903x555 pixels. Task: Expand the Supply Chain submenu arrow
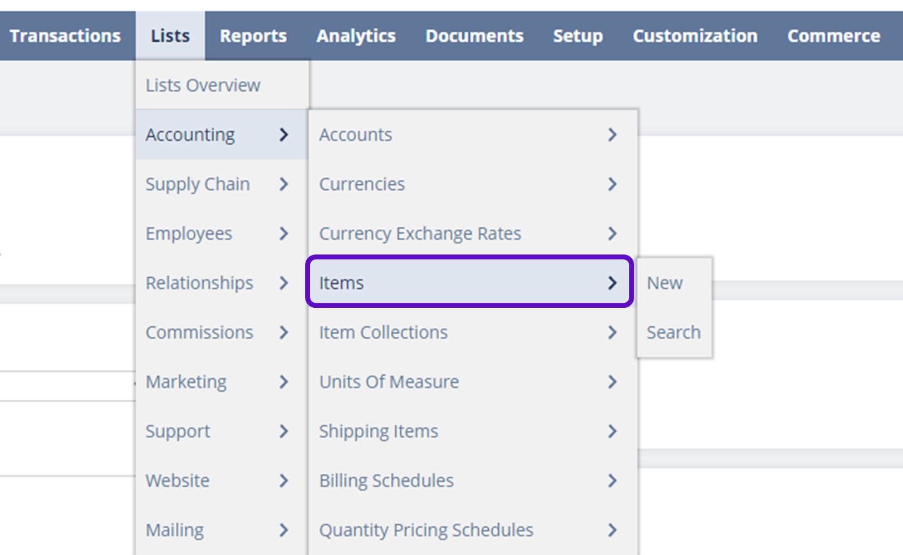point(284,184)
